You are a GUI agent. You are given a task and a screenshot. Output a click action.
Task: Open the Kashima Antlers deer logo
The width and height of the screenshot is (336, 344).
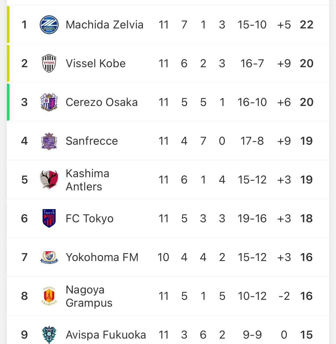[x=49, y=180]
